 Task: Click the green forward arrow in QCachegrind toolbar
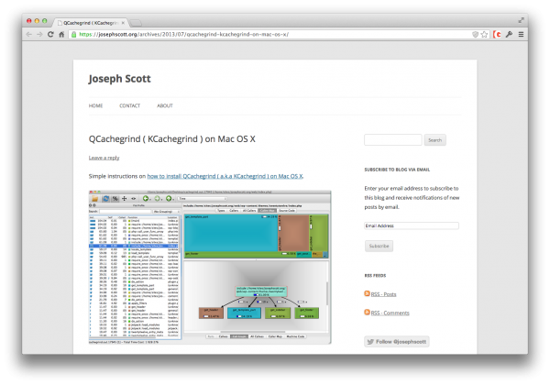coord(157,199)
